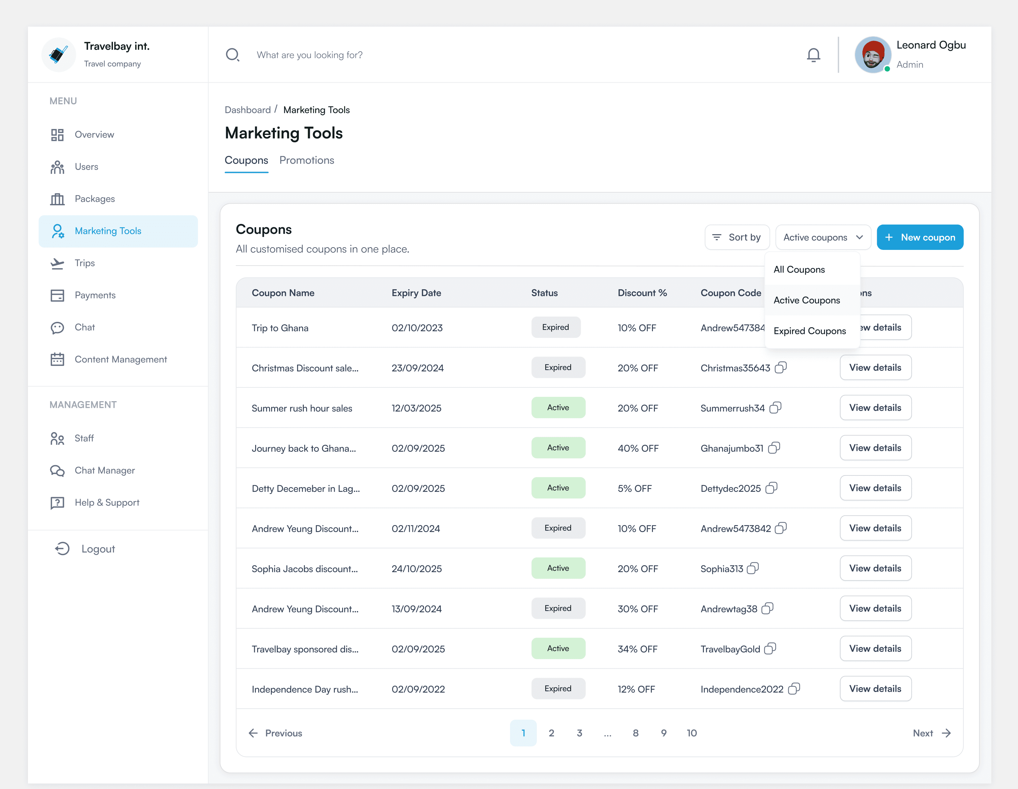Open the Sort by menu
The height and width of the screenshot is (789, 1018).
[x=737, y=237]
